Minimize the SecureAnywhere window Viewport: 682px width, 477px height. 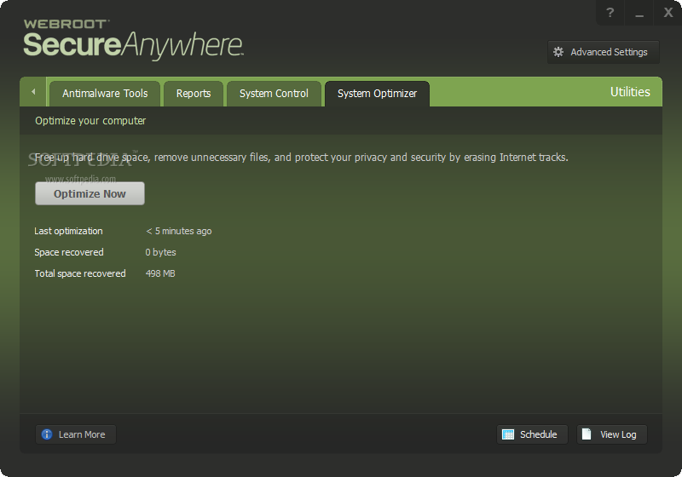click(x=639, y=13)
